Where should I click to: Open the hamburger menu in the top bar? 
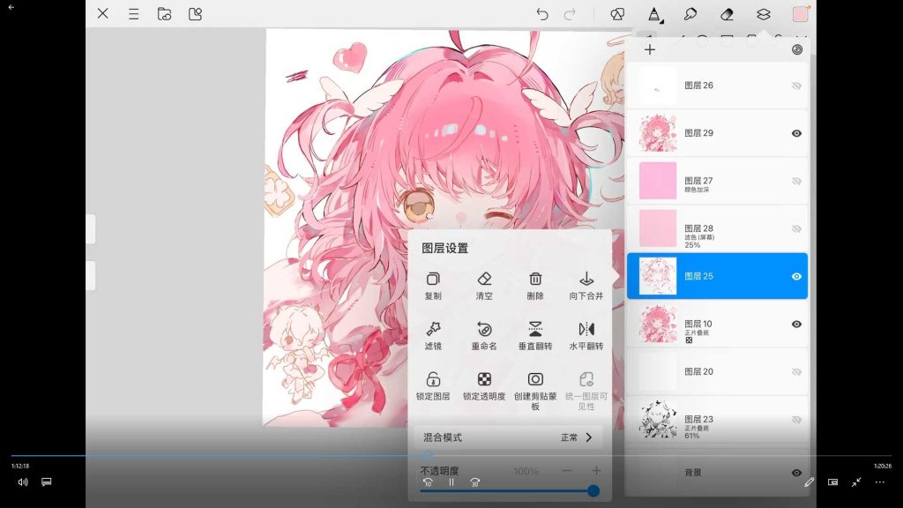134,14
